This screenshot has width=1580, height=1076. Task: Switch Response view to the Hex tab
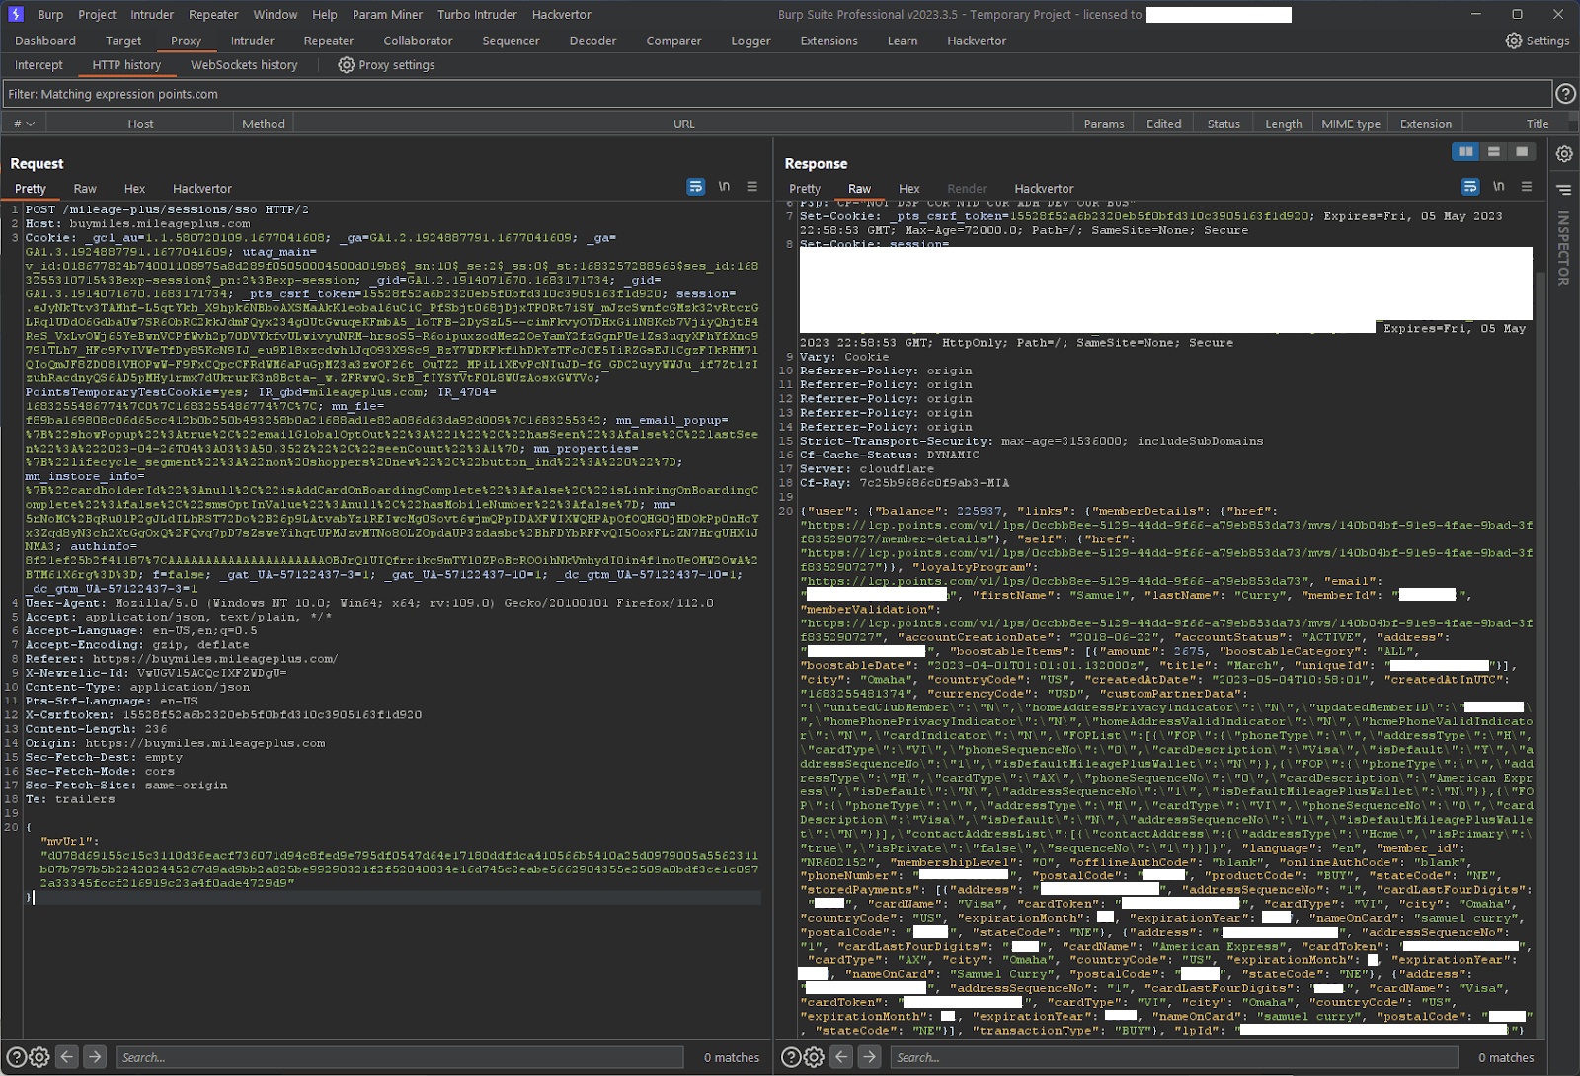(x=908, y=189)
